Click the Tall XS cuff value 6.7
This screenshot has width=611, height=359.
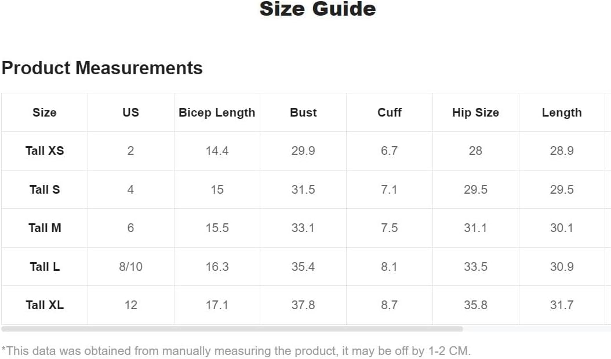click(x=390, y=151)
